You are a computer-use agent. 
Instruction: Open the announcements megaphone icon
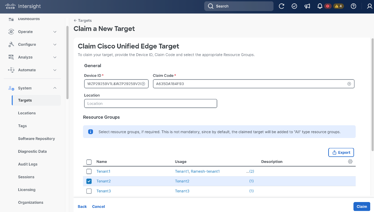307,6
